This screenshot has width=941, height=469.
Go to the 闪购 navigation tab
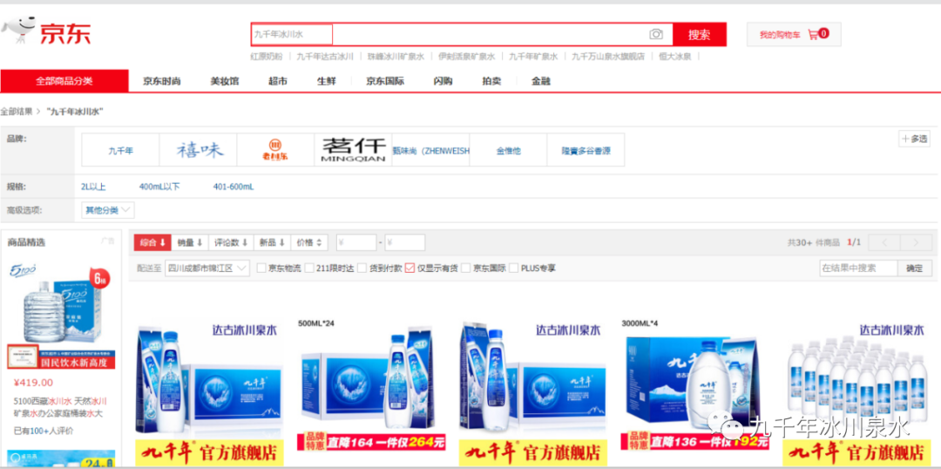[443, 81]
